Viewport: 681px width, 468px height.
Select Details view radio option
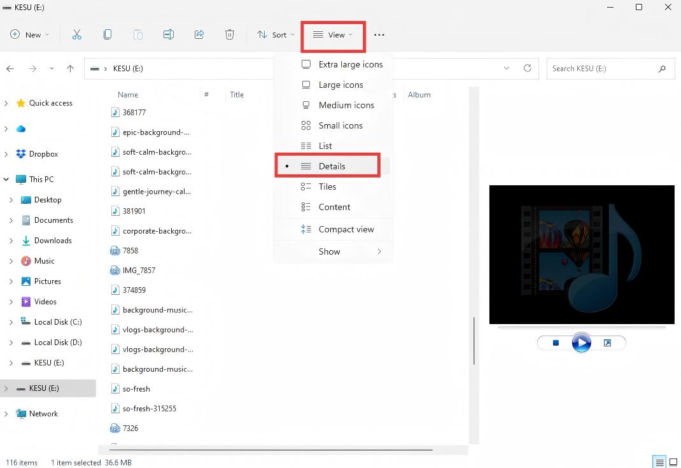[x=332, y=166]
